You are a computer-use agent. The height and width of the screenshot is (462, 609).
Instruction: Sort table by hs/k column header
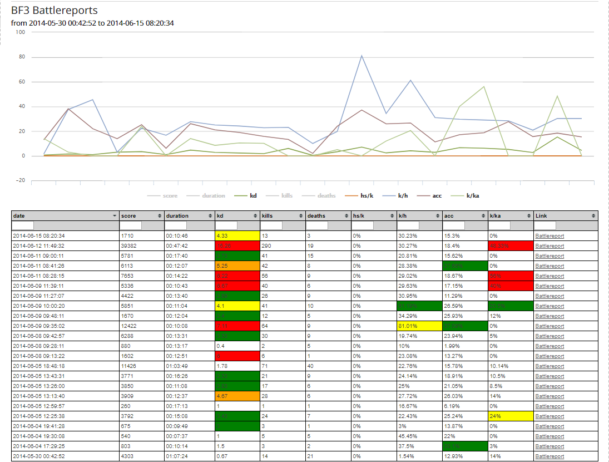point(374,215)
